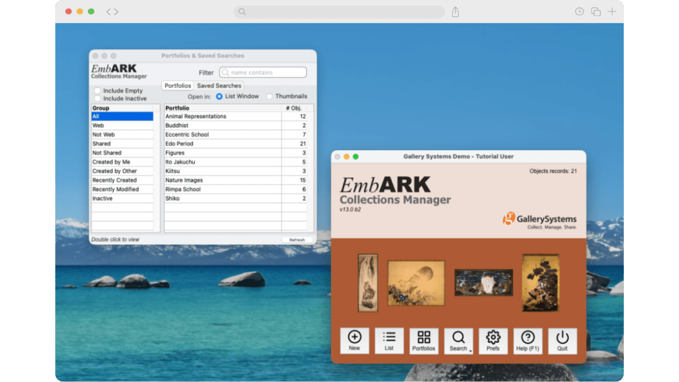The image size is (679, 382).
Task: Select the Created by Other group
Action: [122, 171]
